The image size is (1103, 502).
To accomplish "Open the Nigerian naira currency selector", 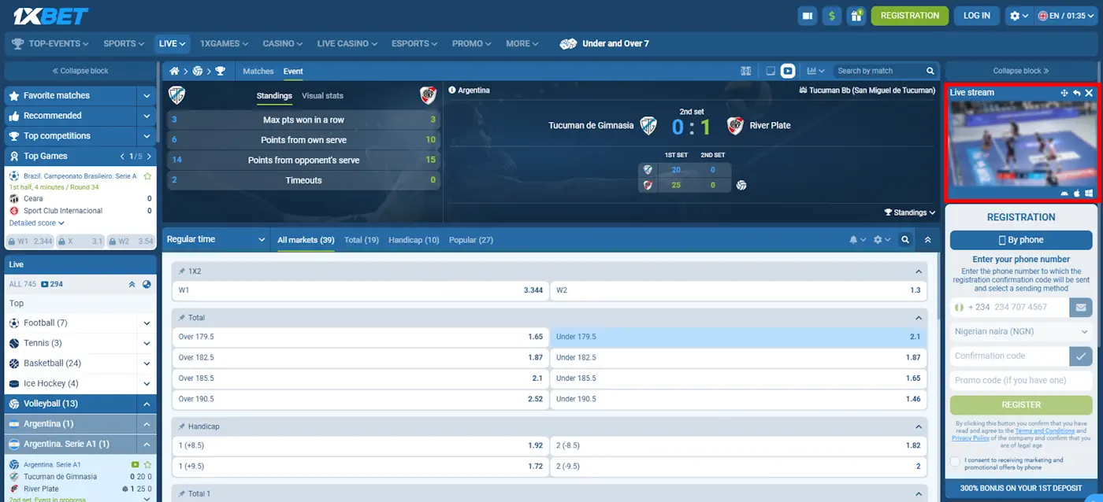I will click(x=1020, y=331).
